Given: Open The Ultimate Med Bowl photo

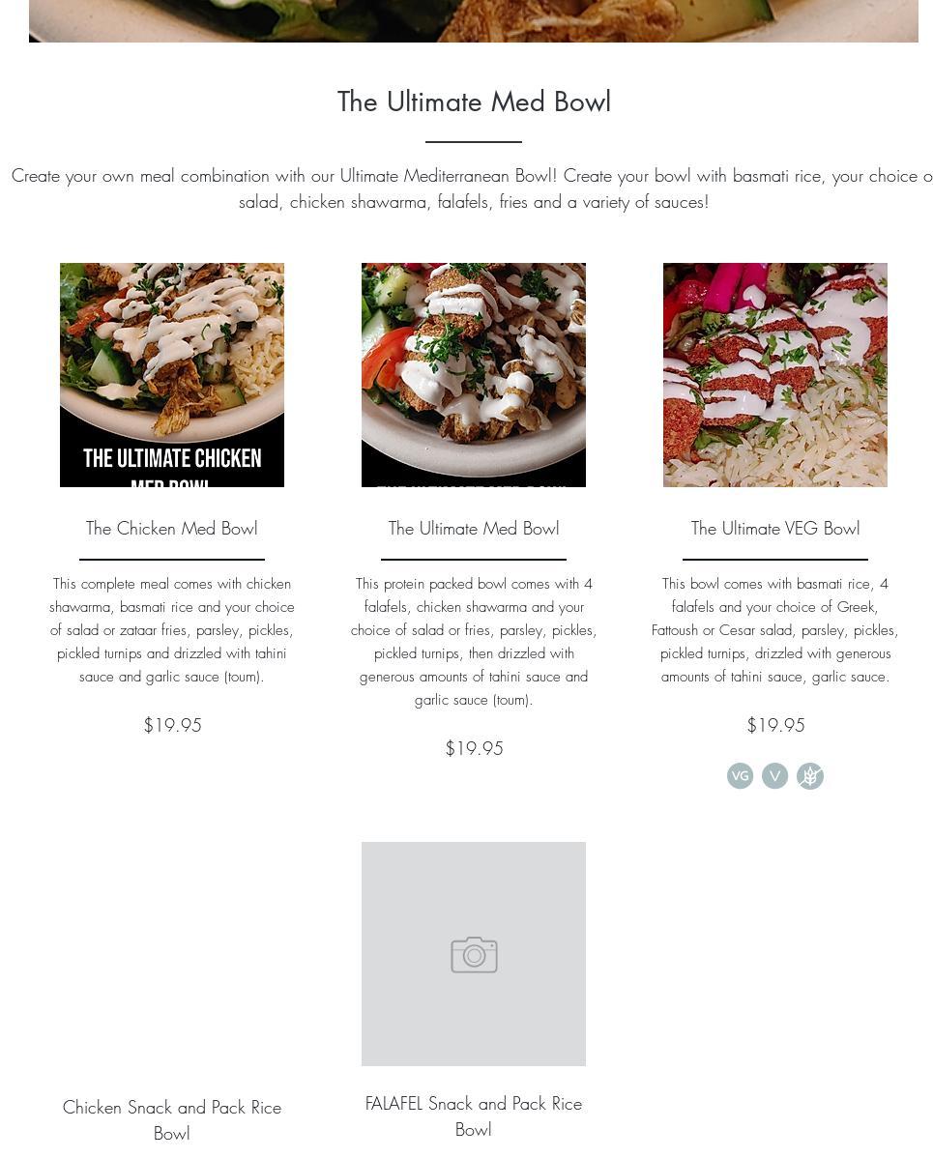Looking at the screenshot, I should 474,374.
